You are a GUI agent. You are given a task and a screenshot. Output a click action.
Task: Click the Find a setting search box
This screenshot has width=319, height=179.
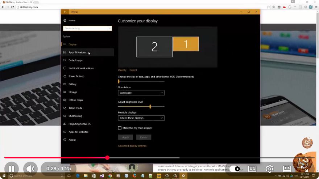coord(87,29)
